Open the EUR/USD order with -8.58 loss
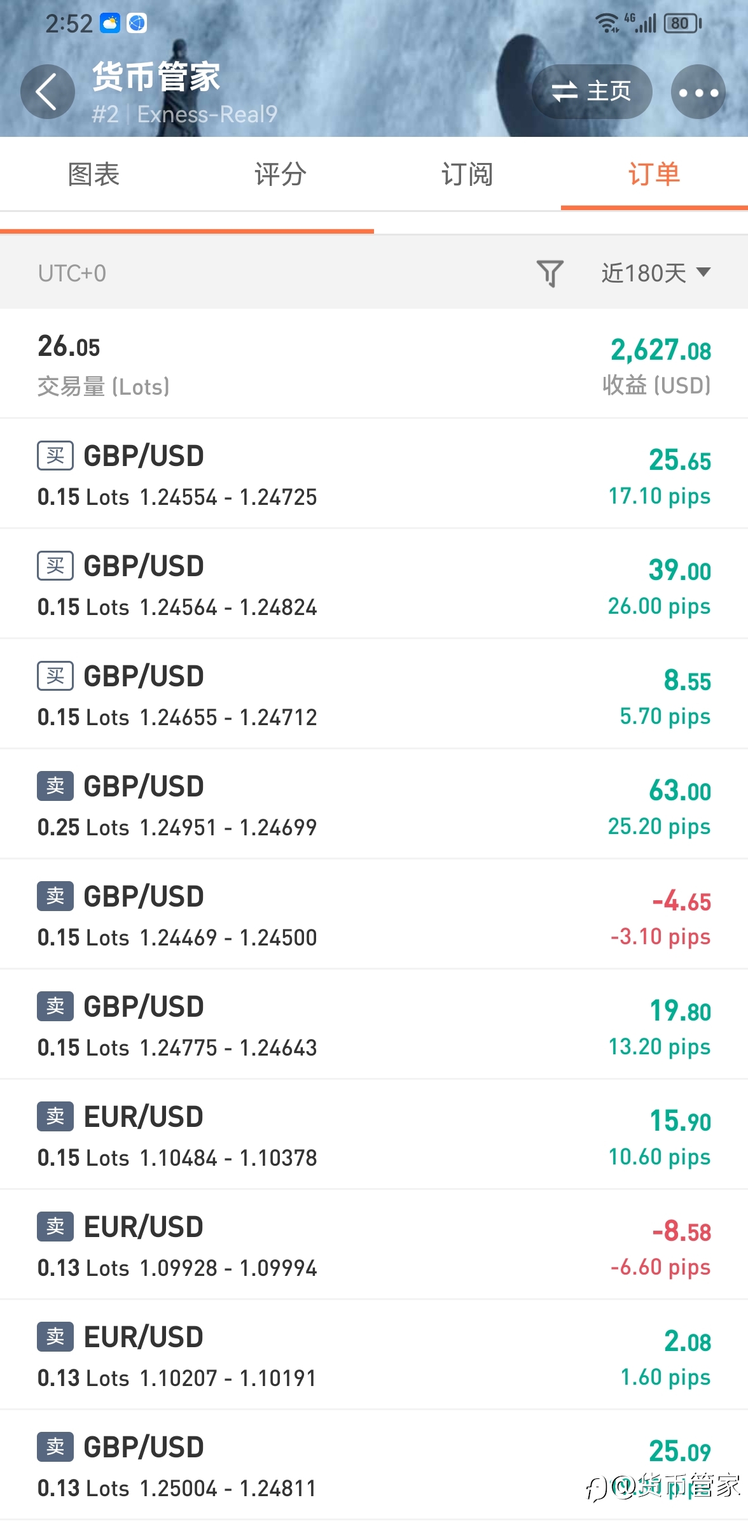 (374, 1245)
